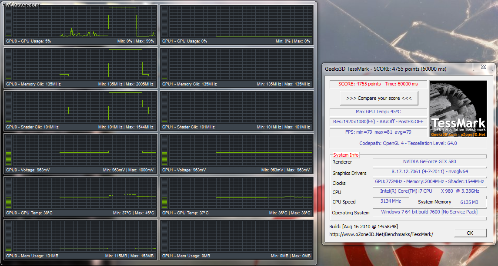
Task: Click 'GPU0 - Shader Clk: 101MHz' label
Action: tap(32, 127)
